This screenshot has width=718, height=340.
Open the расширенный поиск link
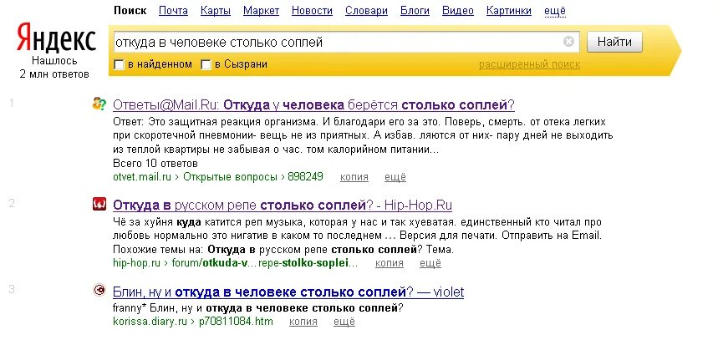[529, 64]
